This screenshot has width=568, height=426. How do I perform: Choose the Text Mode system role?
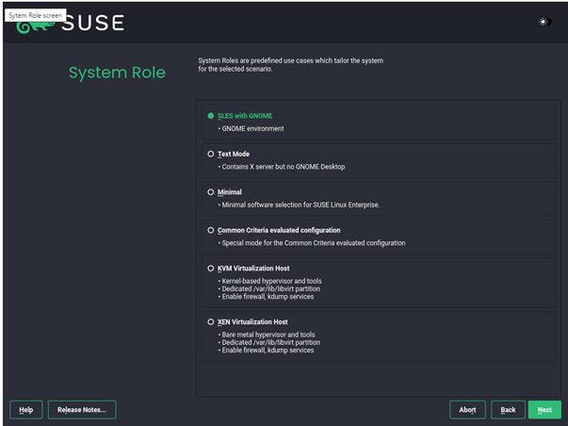pos(211,154)
